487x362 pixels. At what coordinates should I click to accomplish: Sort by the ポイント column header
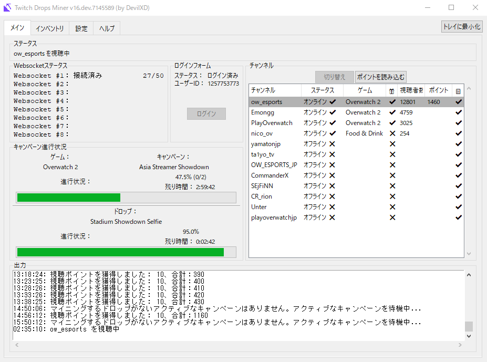[439, 90]
